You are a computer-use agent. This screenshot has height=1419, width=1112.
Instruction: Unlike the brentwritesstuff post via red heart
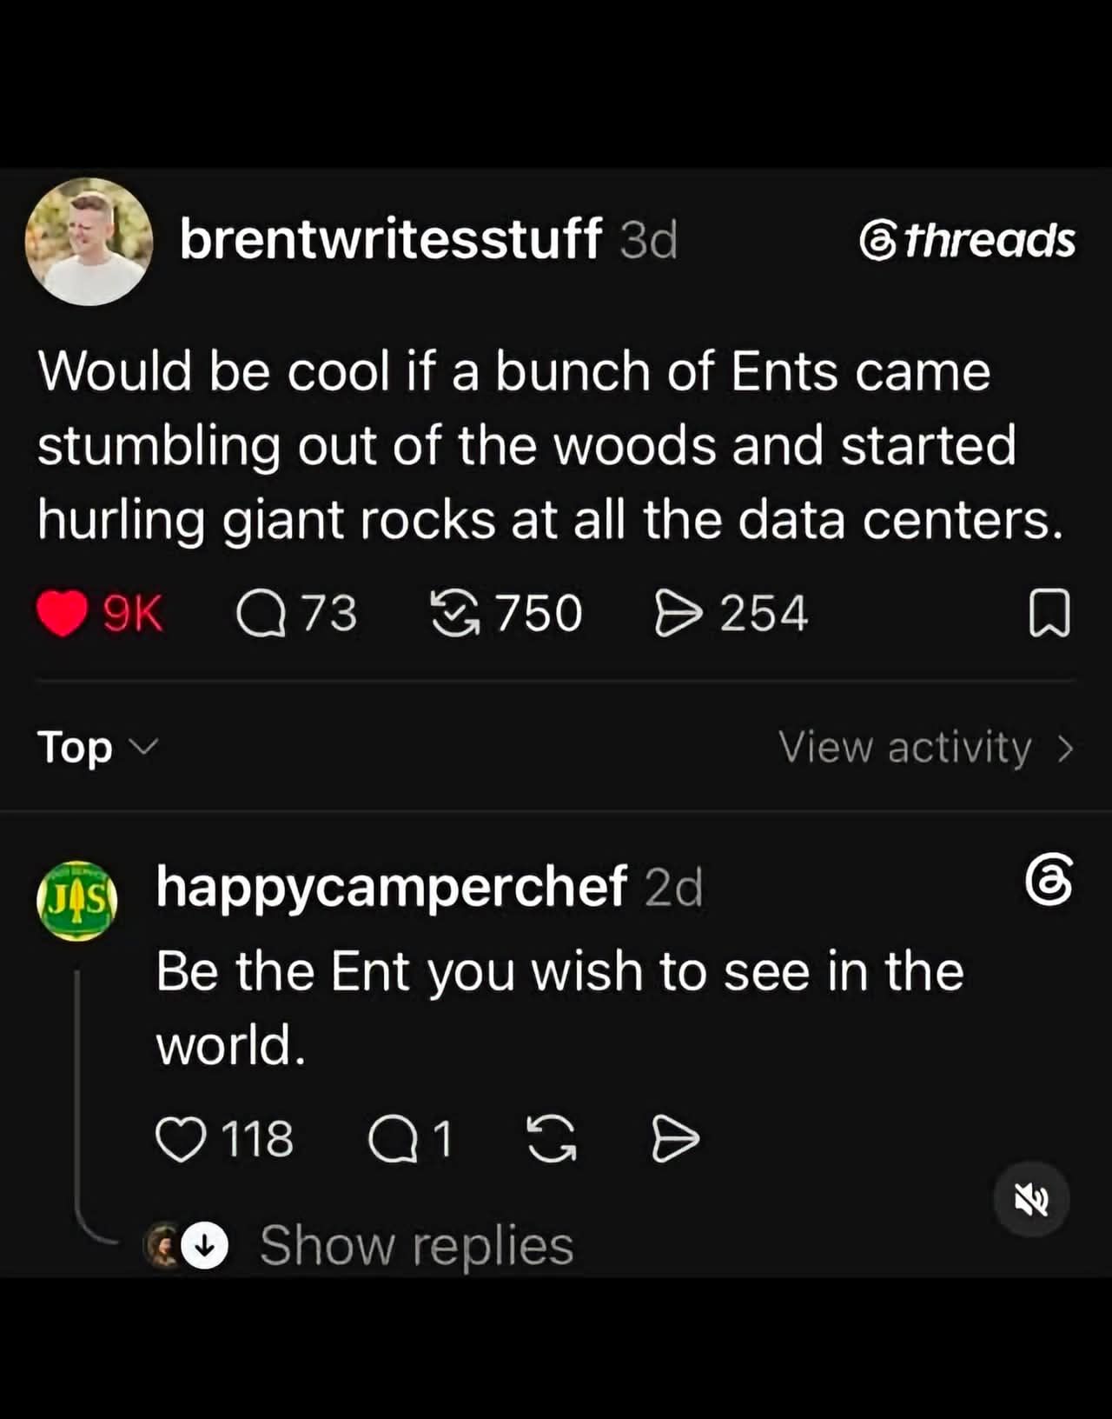63,614
